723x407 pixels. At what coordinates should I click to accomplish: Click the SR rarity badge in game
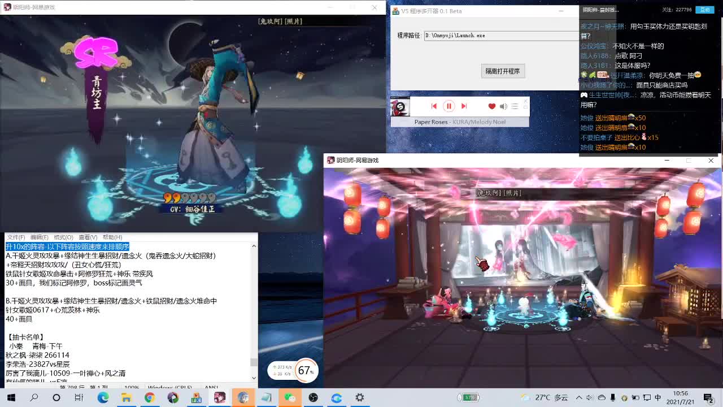(96, 53)
